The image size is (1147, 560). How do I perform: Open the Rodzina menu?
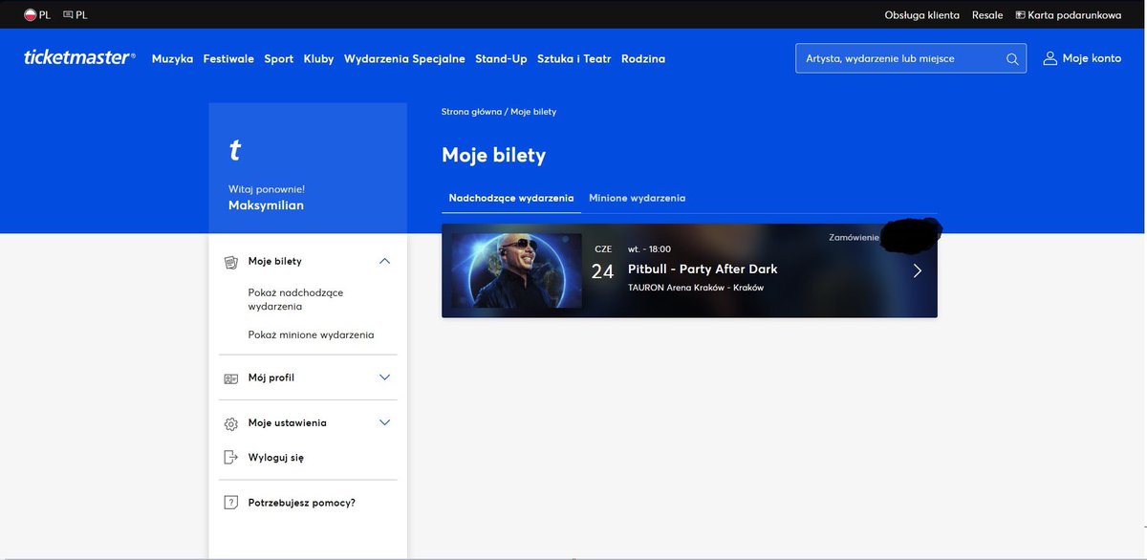(643, 58)
